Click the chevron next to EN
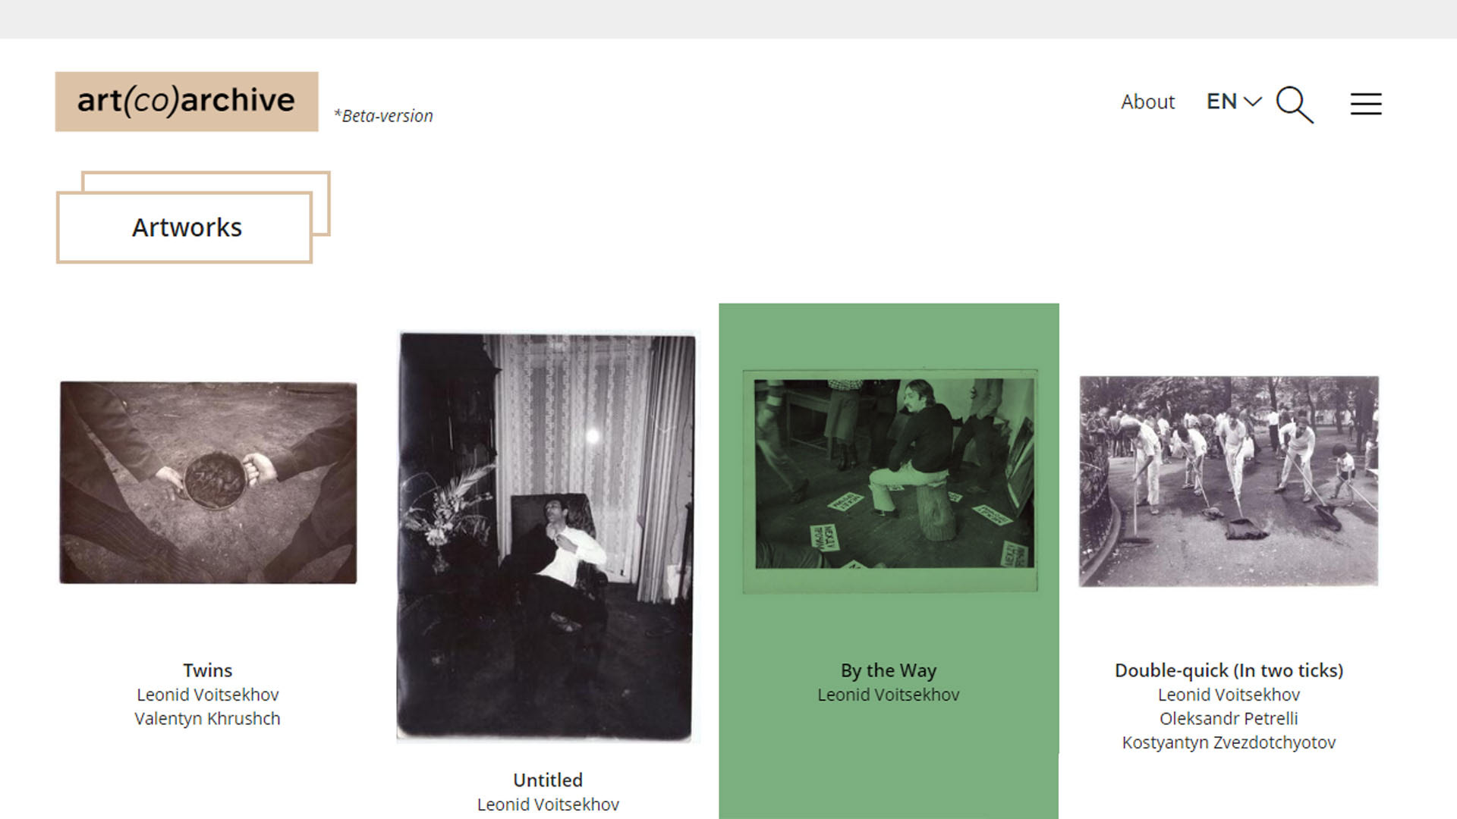This screenshot has width=1457, height=819. tap(1253, 102)
